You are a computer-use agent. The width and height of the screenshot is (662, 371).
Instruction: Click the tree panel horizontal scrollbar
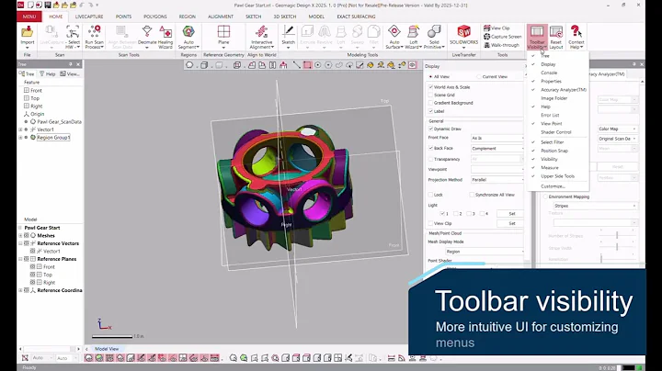[x=50, y=349]
